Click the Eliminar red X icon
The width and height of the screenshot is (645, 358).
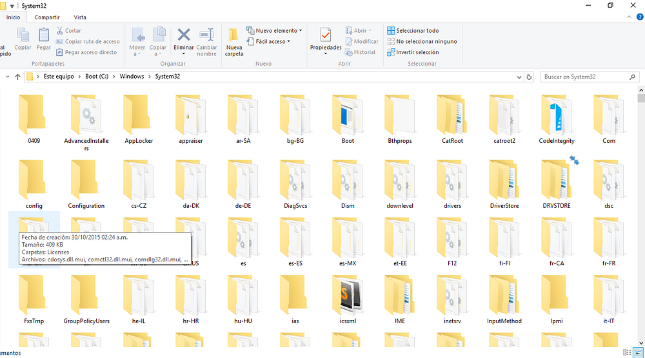click(x=183, y=35)
